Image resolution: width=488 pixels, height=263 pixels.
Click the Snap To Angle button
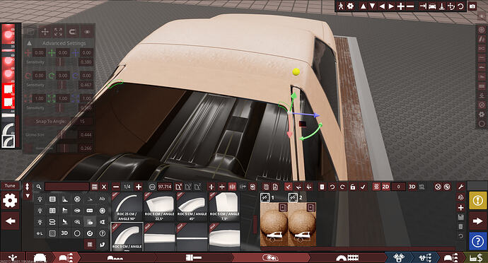pos(51,122)
